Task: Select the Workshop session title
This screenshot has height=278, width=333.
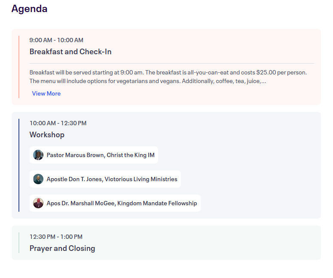Action: pyautogui.click(x=47, y=135)
